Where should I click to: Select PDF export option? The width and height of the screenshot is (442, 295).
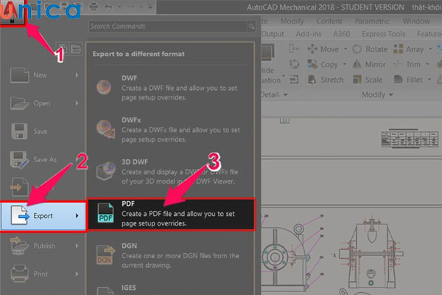coord(171,214)
